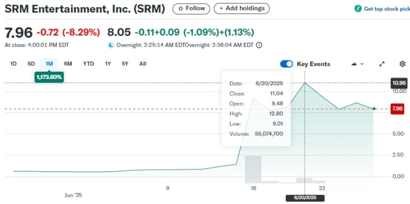
Task: Click the overnight moon icon
Action: click(111, 45)
